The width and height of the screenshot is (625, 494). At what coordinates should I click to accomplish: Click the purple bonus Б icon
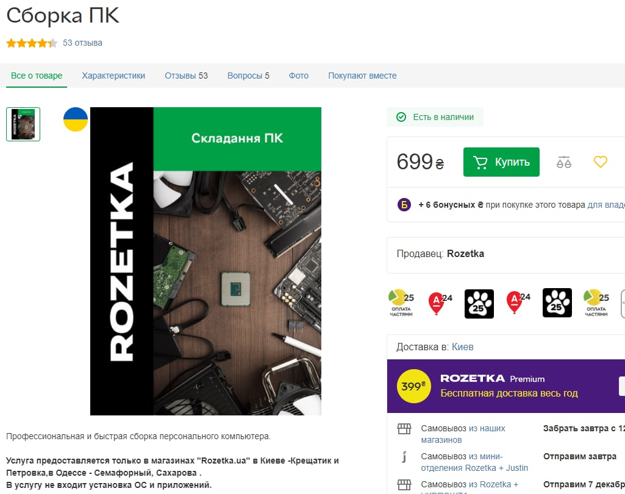click(x=404, y=205)
